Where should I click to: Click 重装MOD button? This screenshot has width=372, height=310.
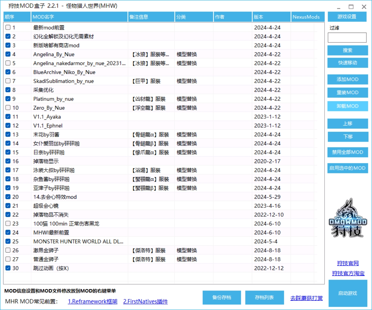coord(348,92)
